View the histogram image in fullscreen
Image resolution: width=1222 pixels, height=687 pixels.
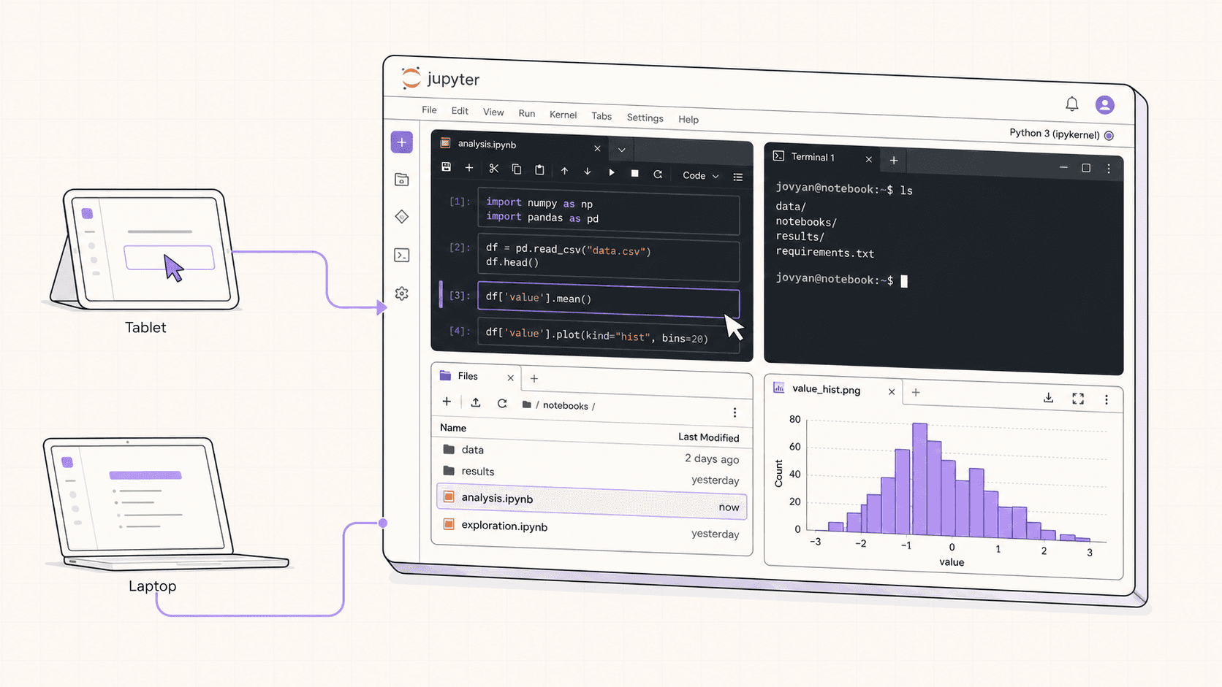[1078, 399]
